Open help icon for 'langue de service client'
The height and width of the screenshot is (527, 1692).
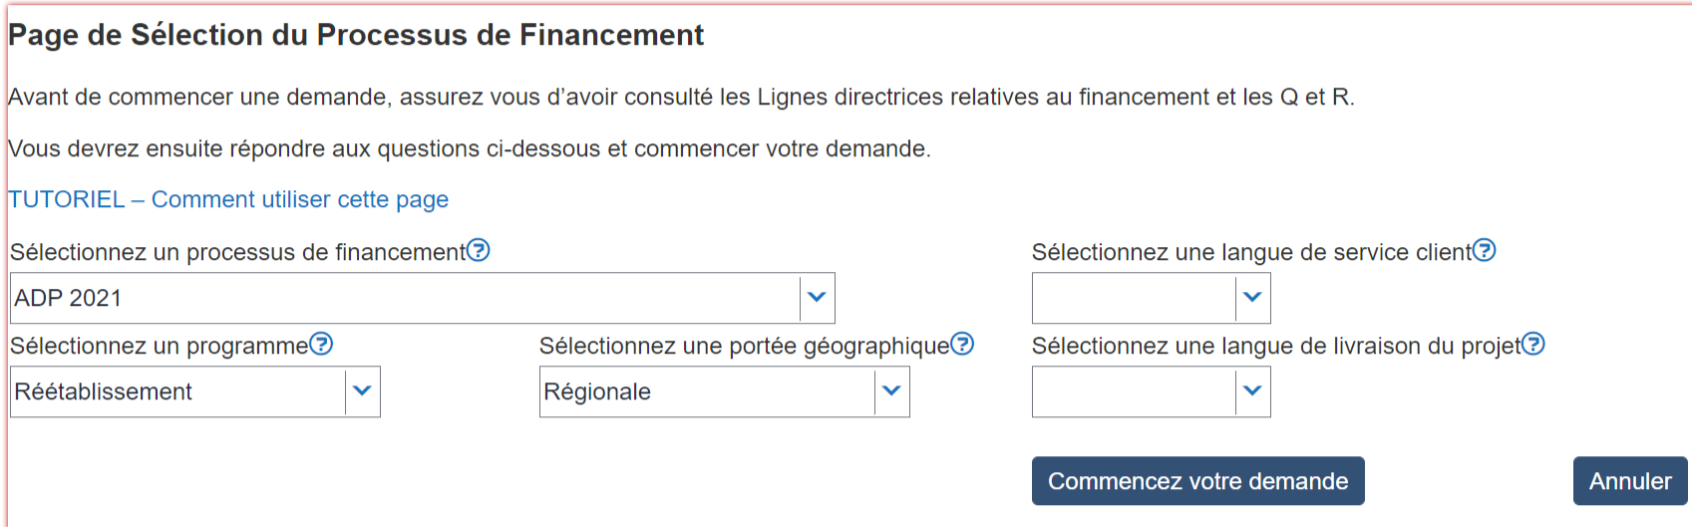1485,250
